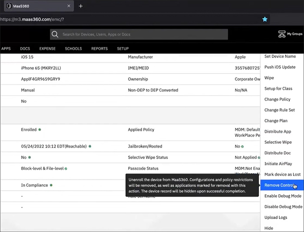The image size is (304, 232).
Task: Click the green dot next to In Compliance
Action: tap(51, 185)
